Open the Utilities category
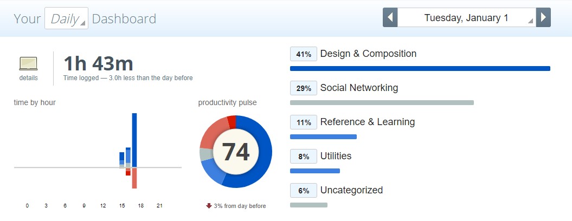The image size is (572, 221). (x=336, y=156)
